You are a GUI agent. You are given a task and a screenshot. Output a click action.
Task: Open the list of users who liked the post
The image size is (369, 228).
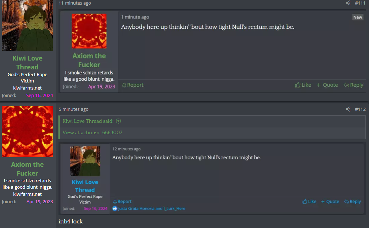(x=152, y=209)
